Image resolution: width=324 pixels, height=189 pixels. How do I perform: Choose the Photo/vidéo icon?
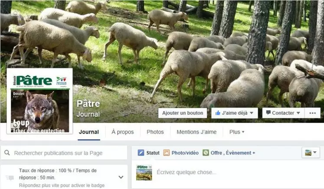pyautogui.click(x=167, y=153)
